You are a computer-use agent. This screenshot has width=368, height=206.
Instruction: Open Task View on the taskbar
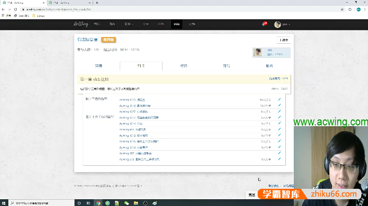coord(88,203)
